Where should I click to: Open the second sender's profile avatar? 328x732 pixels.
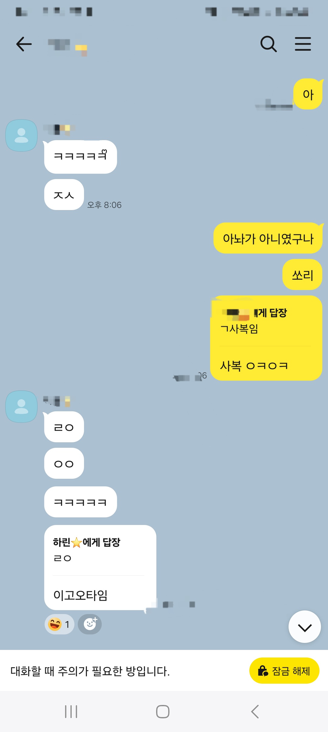pos(22,406)
